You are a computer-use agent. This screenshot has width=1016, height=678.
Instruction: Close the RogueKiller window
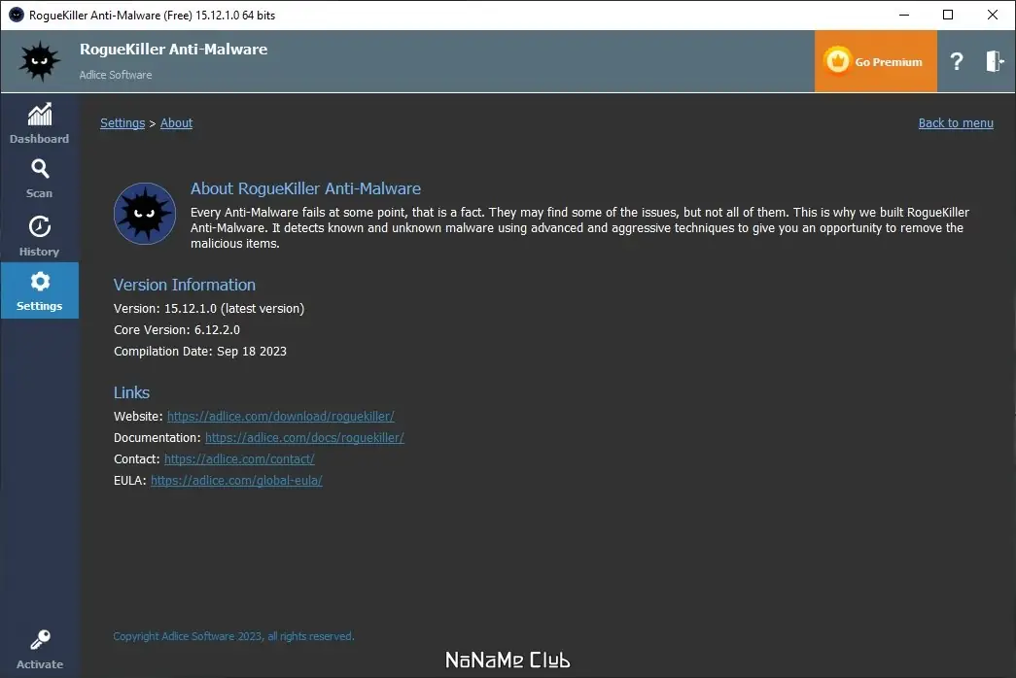pyautogui.click(x=992, y=15)
